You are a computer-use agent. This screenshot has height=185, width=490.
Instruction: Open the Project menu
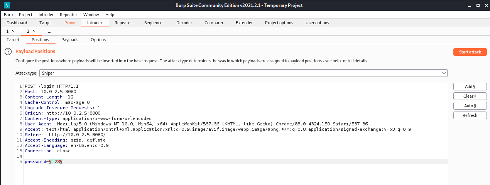pyautogui.click(x=25, y=15)
